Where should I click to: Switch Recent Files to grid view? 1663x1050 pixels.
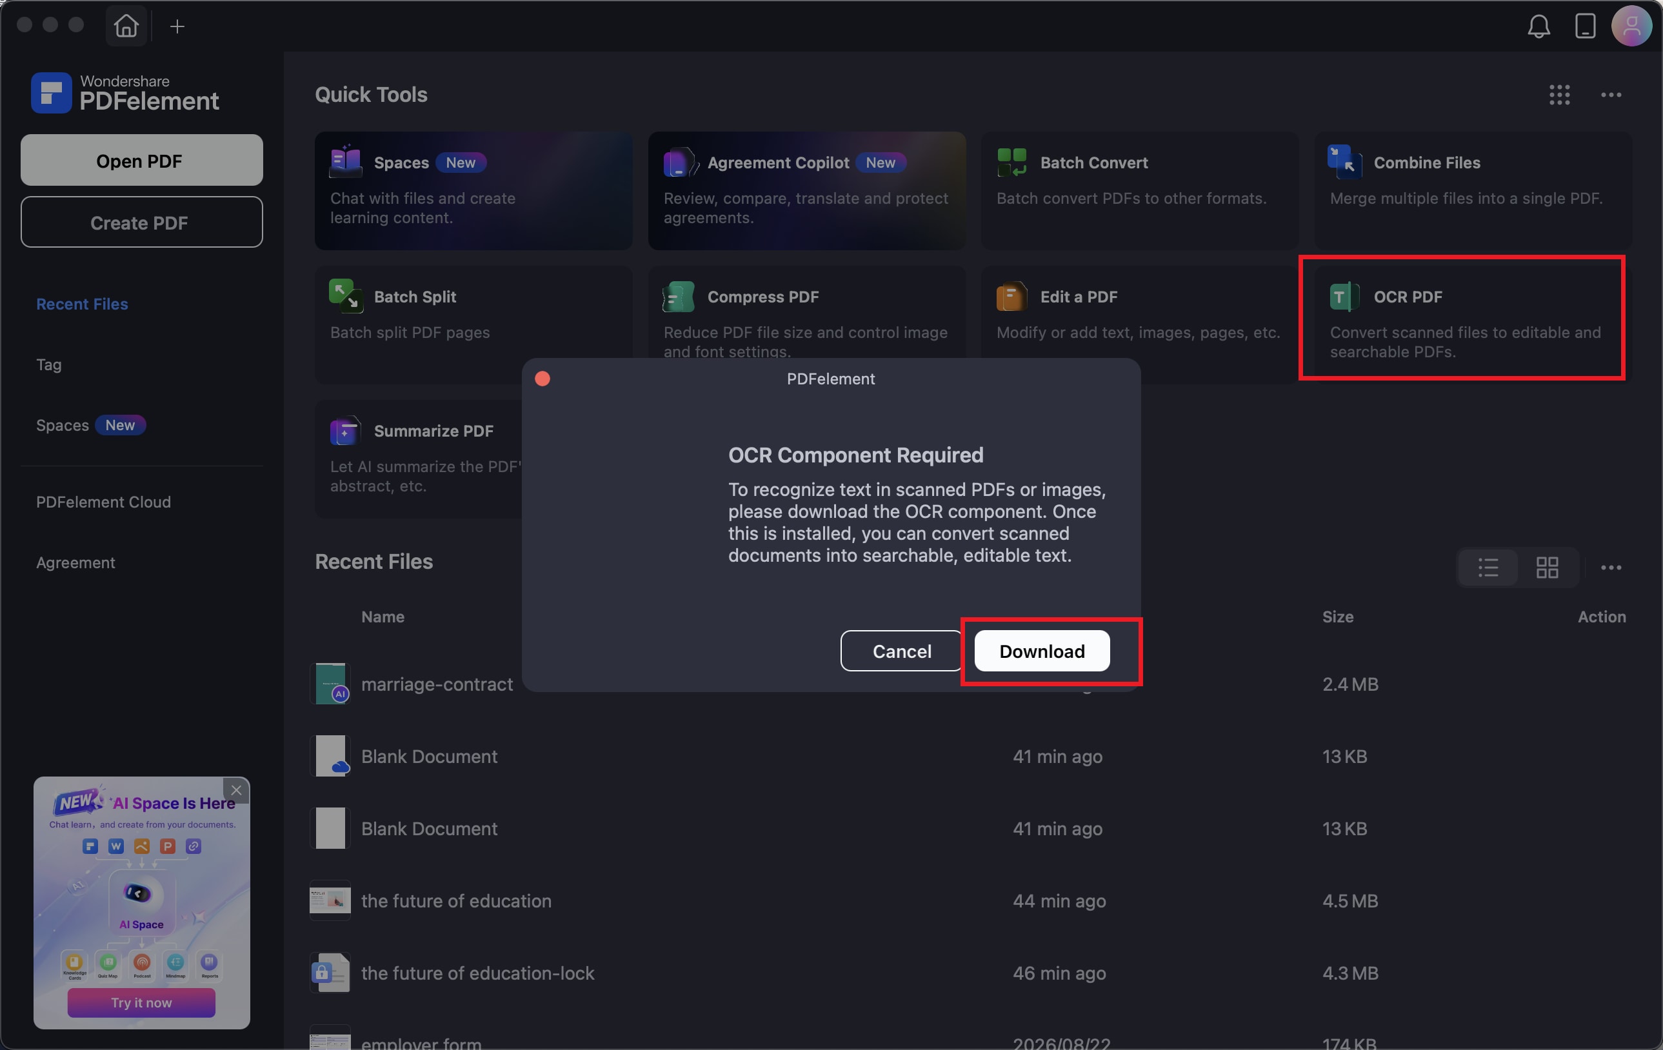1547,568
